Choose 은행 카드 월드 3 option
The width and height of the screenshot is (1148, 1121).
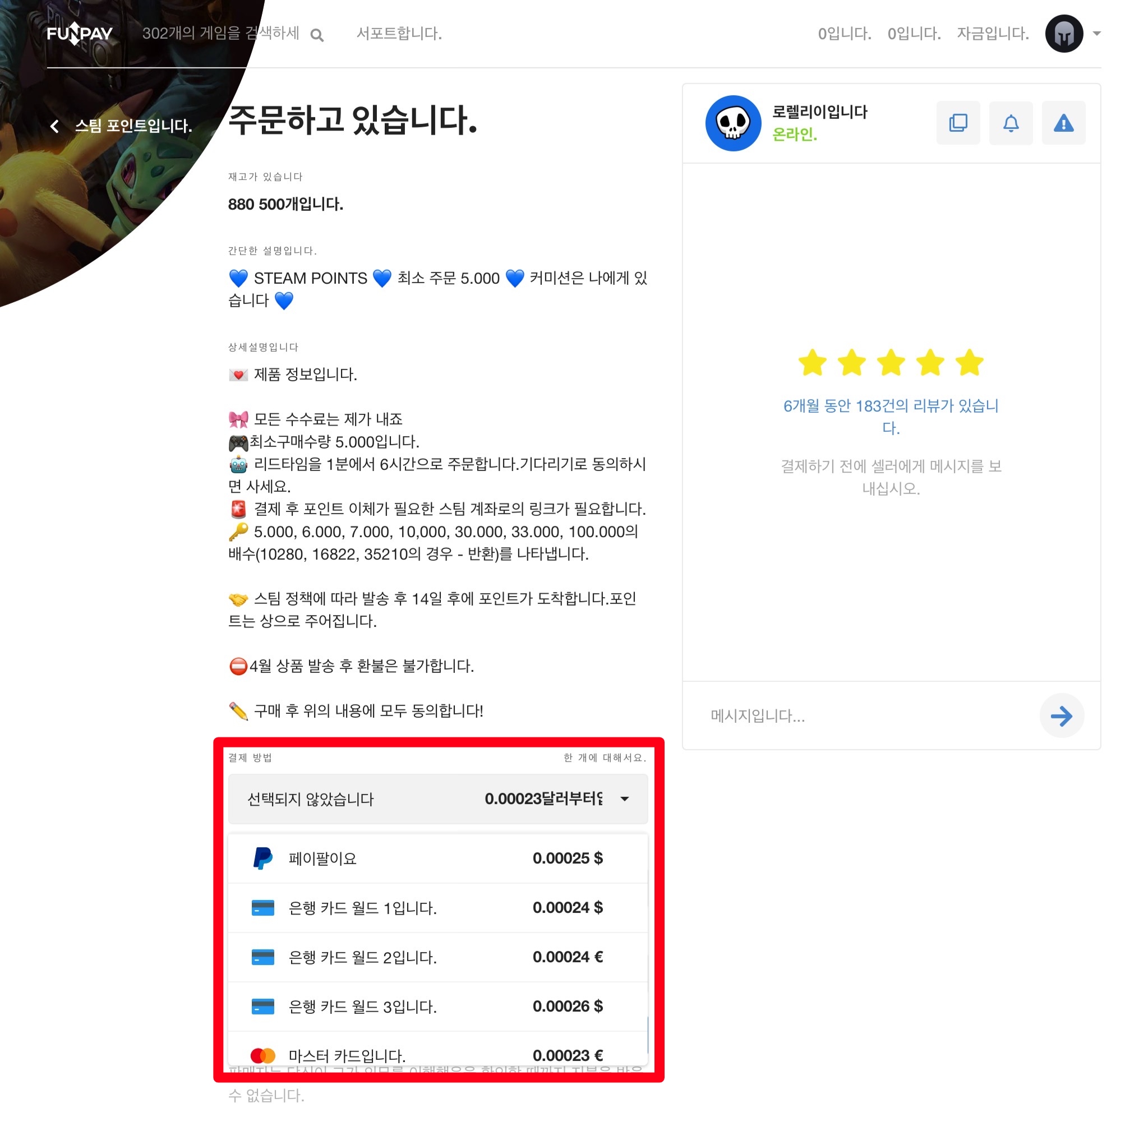(438, 1007)
